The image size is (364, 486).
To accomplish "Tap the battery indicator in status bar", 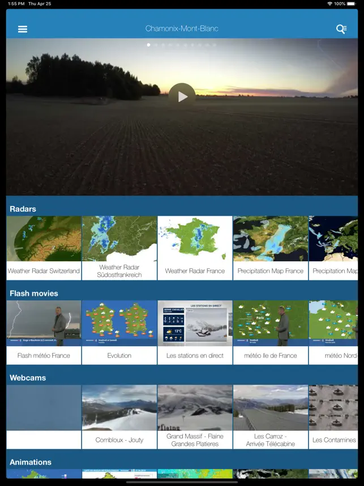I will tap(352, 4).
